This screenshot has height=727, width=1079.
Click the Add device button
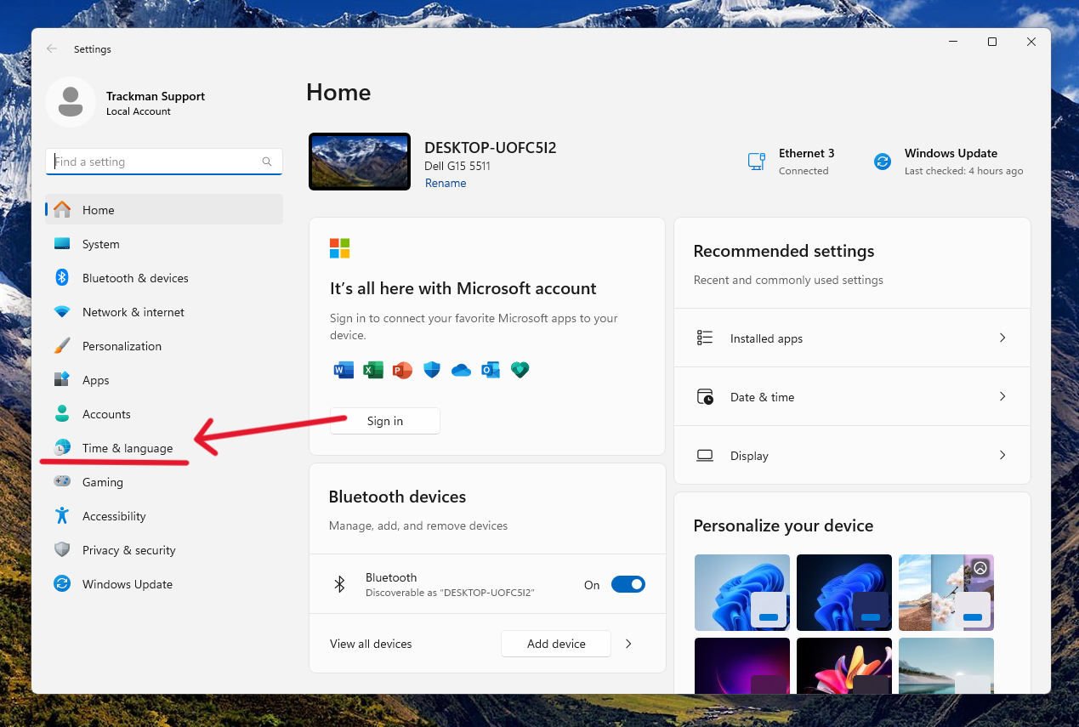(x=556, y=644)
